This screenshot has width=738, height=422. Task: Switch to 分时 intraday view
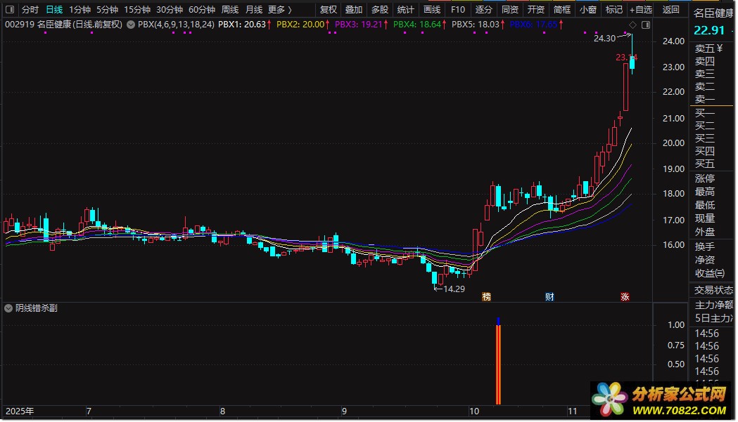[30, 9]
